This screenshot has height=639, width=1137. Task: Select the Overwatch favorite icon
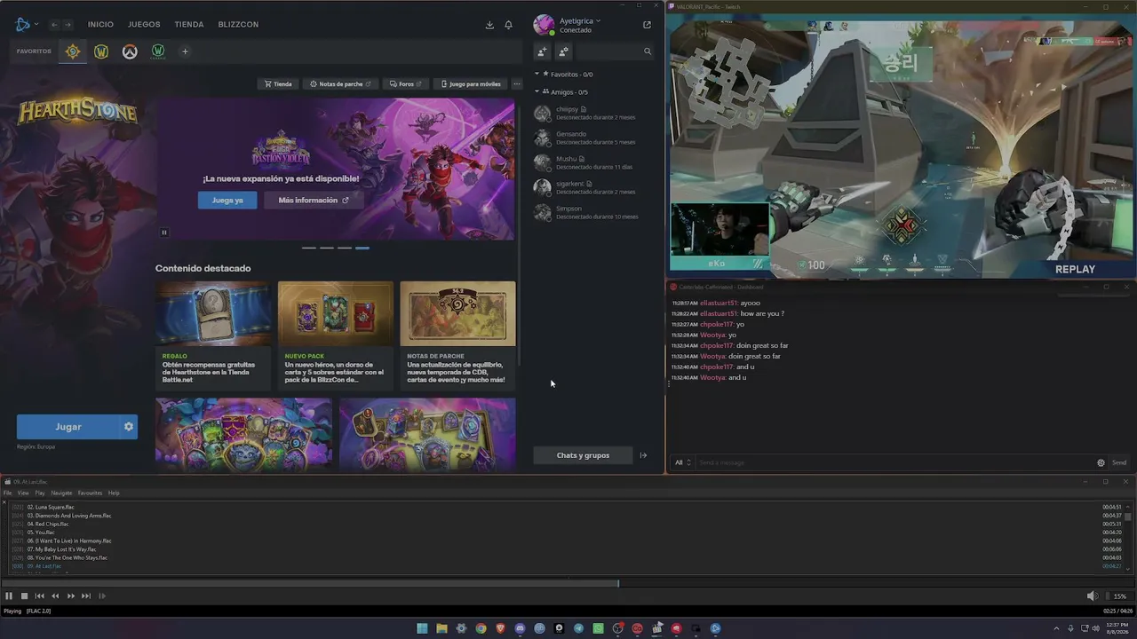pos(130,51)
